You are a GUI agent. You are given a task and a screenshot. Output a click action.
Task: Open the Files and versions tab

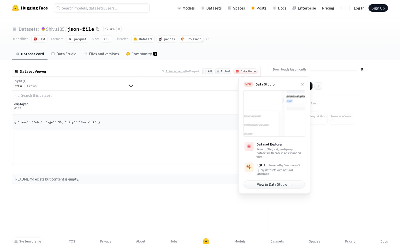(x=101, y=54)
